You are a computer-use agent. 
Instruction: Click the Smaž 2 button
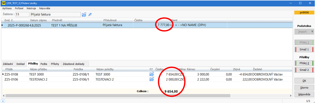click(304, 70)
